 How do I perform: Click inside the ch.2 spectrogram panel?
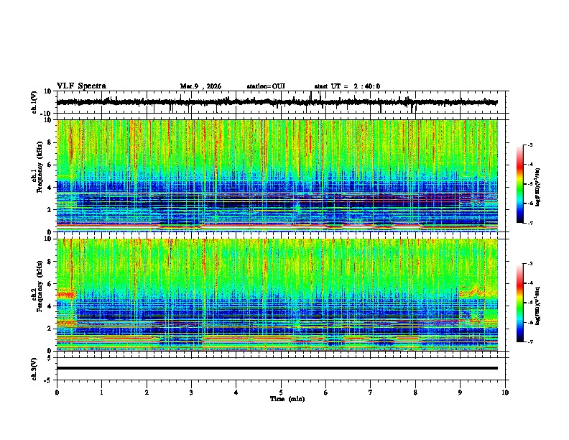coord(277,295)
